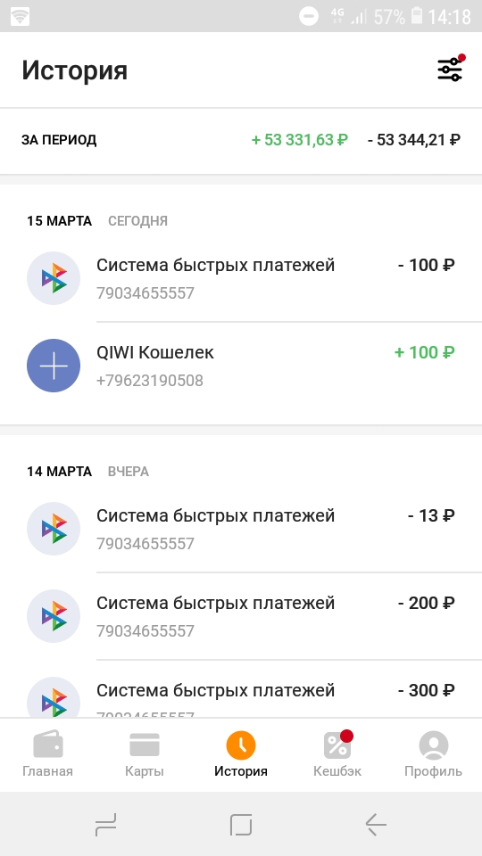Image resolution: width=482 pixels, height=856 pixels.
Task: Tap the Android back navigation button
Action: [x=376, y=824]
